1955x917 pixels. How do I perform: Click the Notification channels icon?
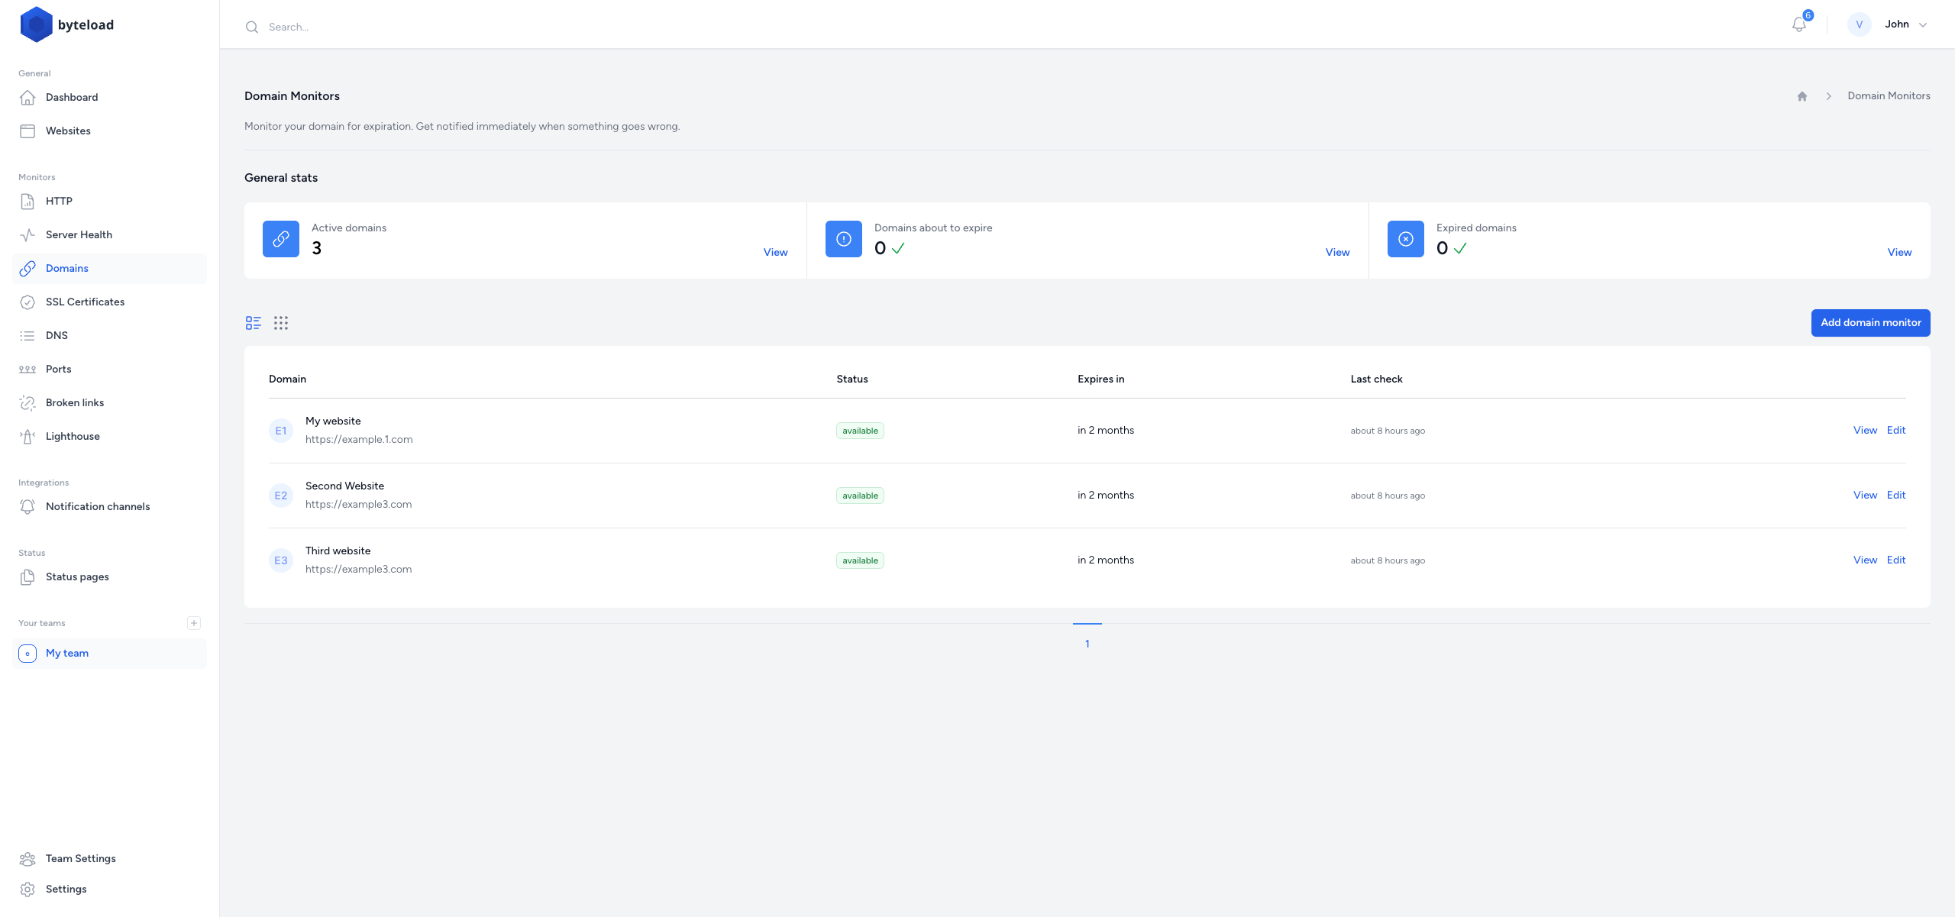27,507
